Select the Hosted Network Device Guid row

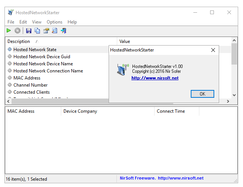tap(57, 57)
